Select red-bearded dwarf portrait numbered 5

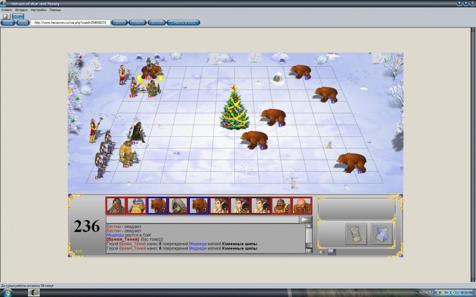[281, 206]
